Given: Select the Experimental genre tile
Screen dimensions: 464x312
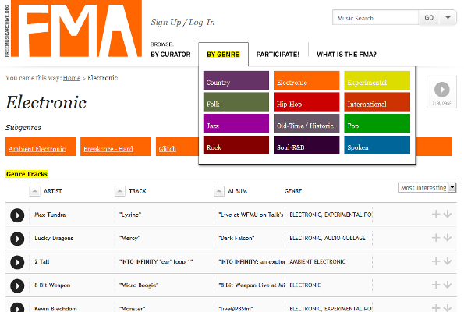Looking at the screenshot, I should [x=377, y=80].
